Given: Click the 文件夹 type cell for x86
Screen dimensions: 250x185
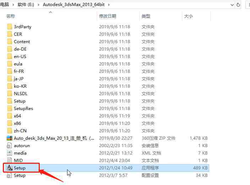Looking at the screenshot, I should [148, 123].
